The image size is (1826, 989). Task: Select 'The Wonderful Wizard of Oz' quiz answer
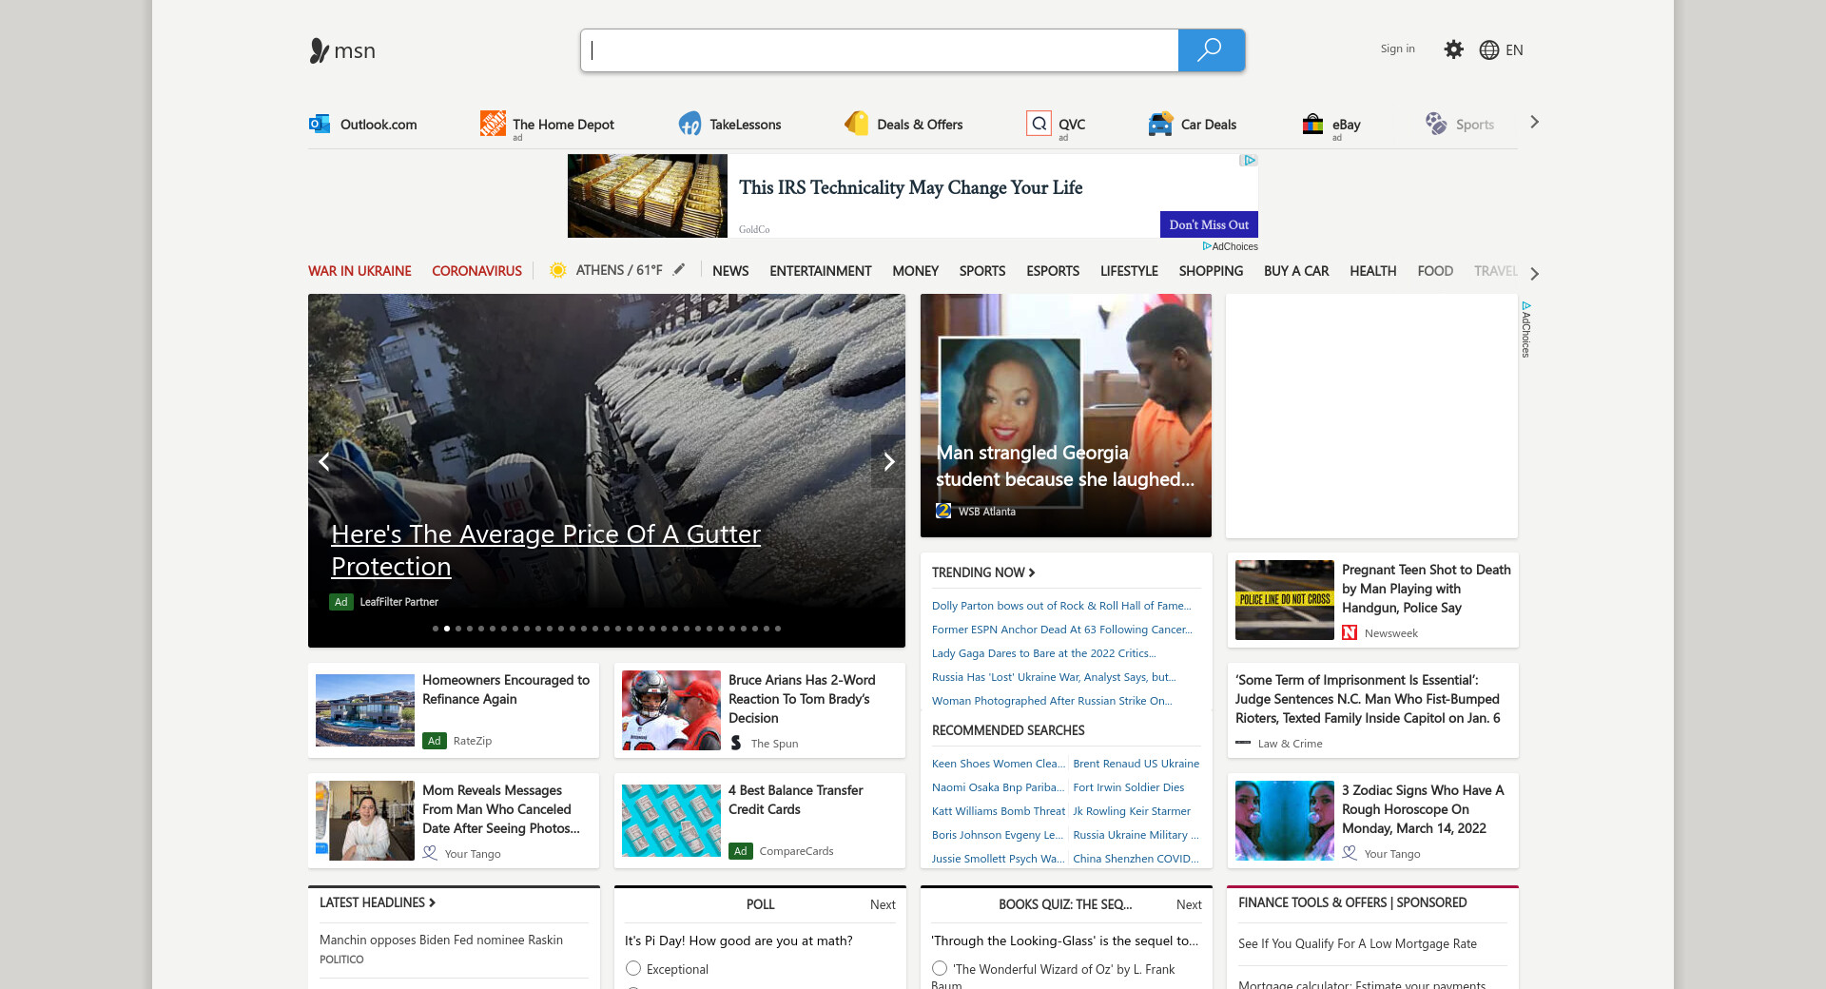(940, 968)
